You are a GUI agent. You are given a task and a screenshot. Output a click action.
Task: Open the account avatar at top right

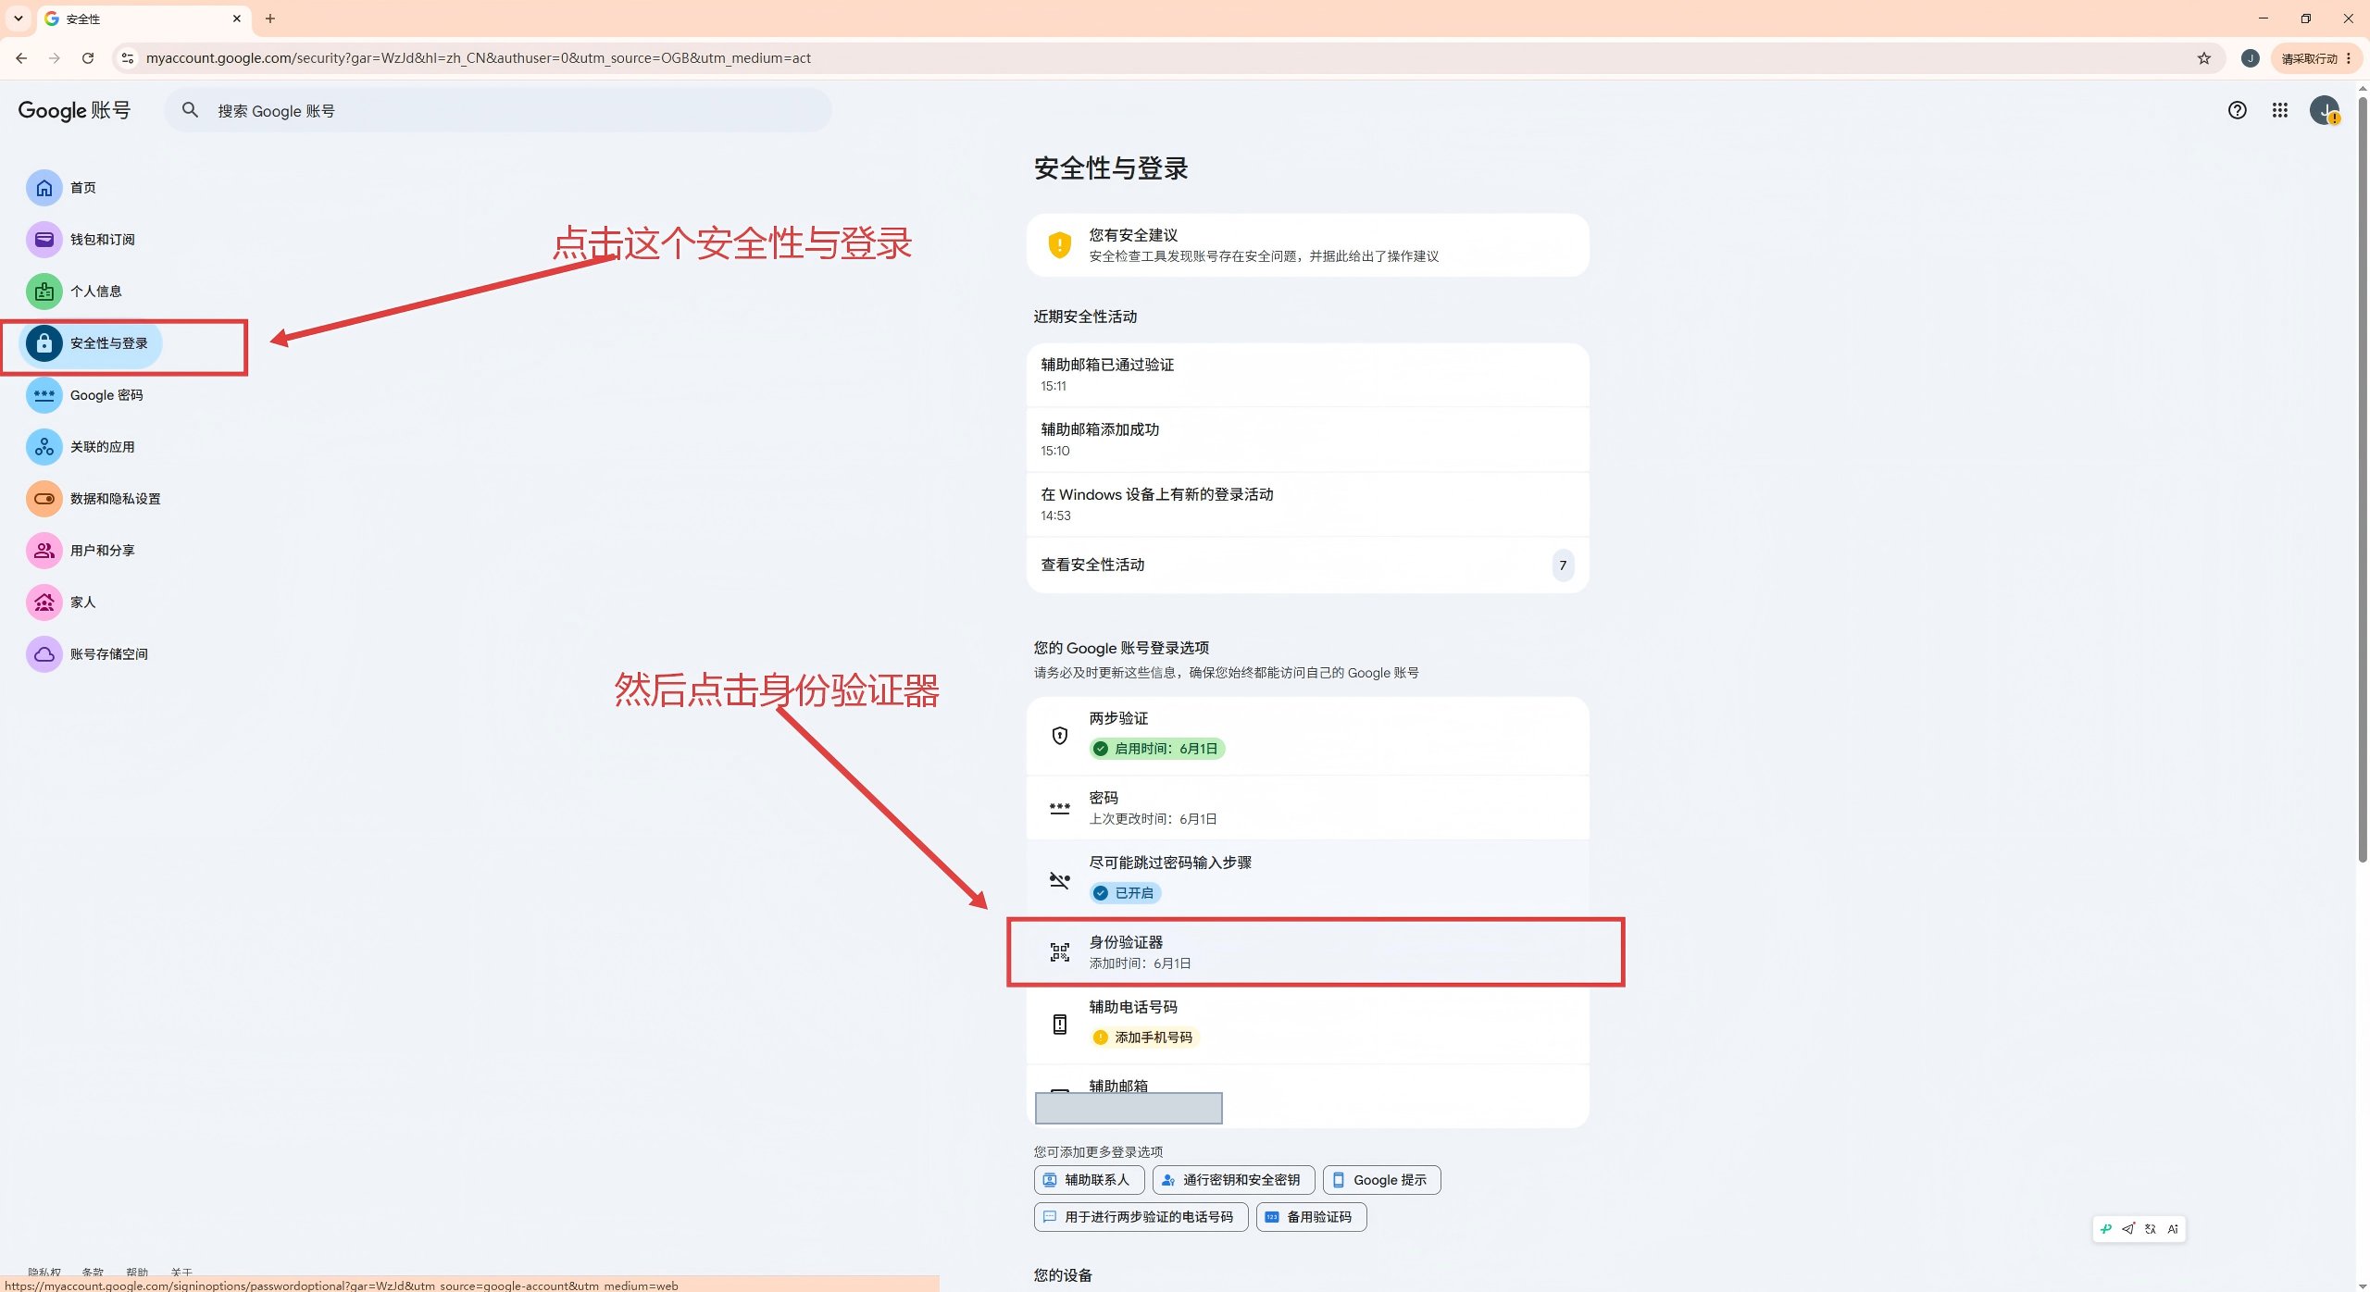tap(2325, 110)
